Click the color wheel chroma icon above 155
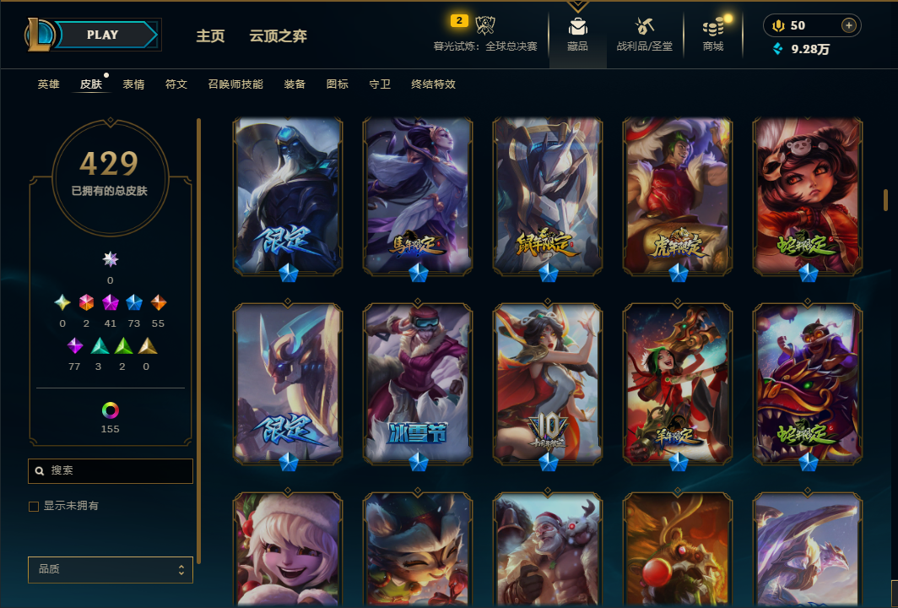Viewport: 898px width, 608px height. 110,410
